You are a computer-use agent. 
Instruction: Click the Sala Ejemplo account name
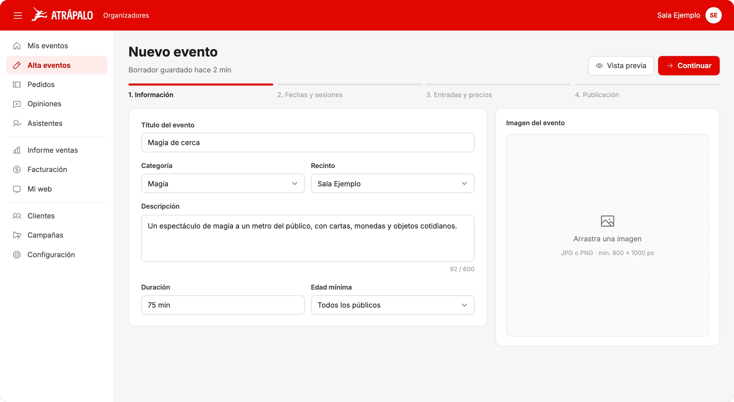[678, 15]
